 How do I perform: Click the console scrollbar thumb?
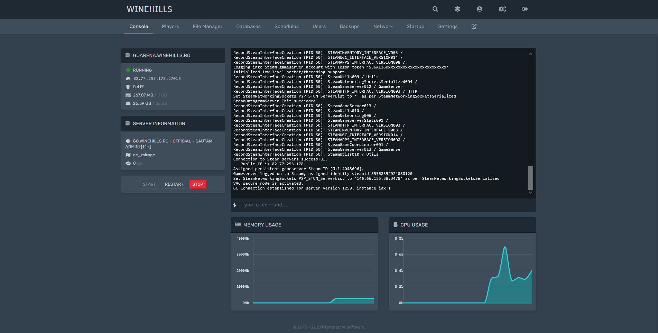pos(530,177)
